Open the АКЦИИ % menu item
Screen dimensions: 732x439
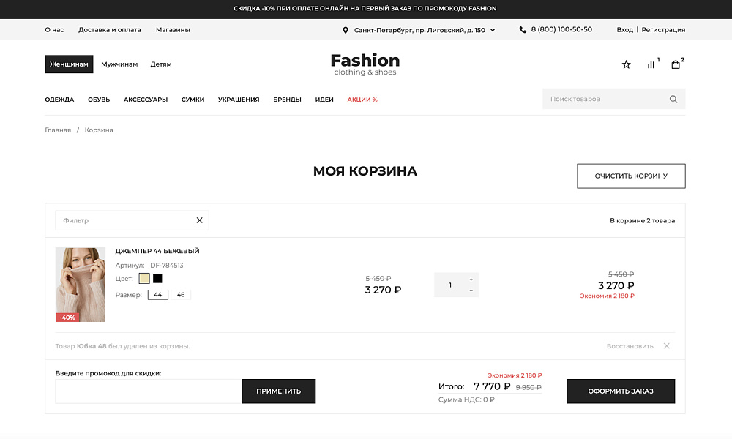click(361, 99)
